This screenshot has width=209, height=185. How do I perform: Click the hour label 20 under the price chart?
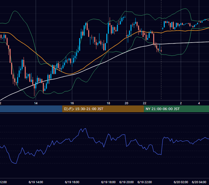[126, 103]
